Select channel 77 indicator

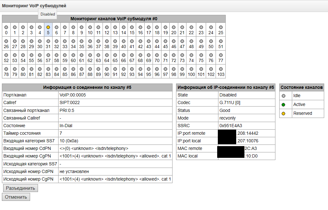(221, 55)
